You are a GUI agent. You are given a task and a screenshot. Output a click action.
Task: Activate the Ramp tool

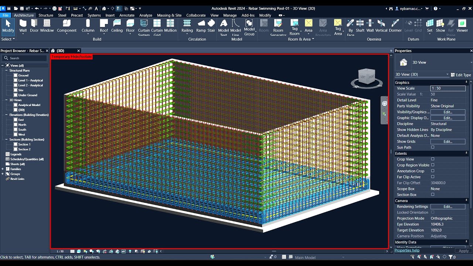pyautogui.click(x=201, y=26)
